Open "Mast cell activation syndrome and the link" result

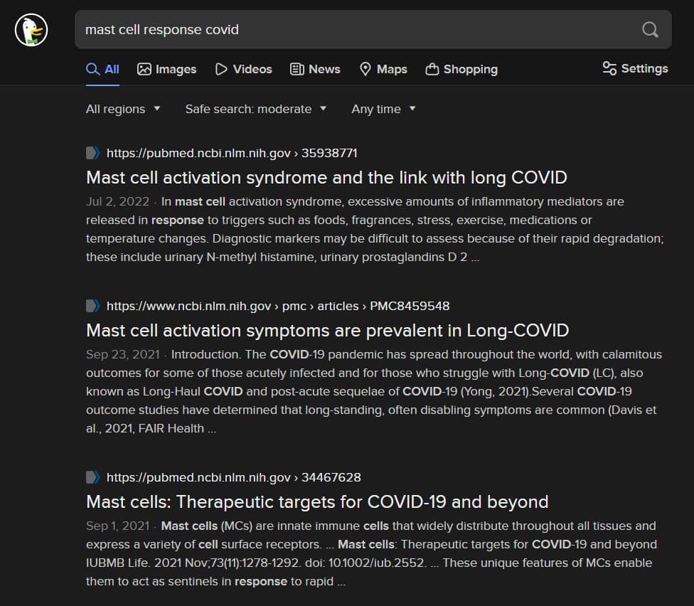point(326,177)
